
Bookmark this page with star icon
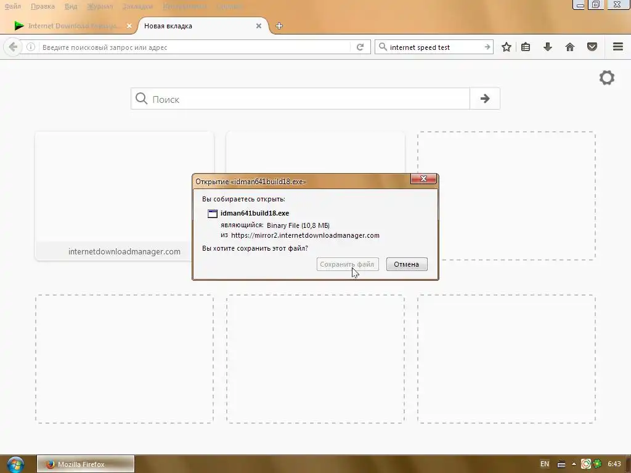point(507,47)
